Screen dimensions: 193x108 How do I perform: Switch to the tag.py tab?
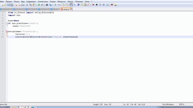coord(55,9)
